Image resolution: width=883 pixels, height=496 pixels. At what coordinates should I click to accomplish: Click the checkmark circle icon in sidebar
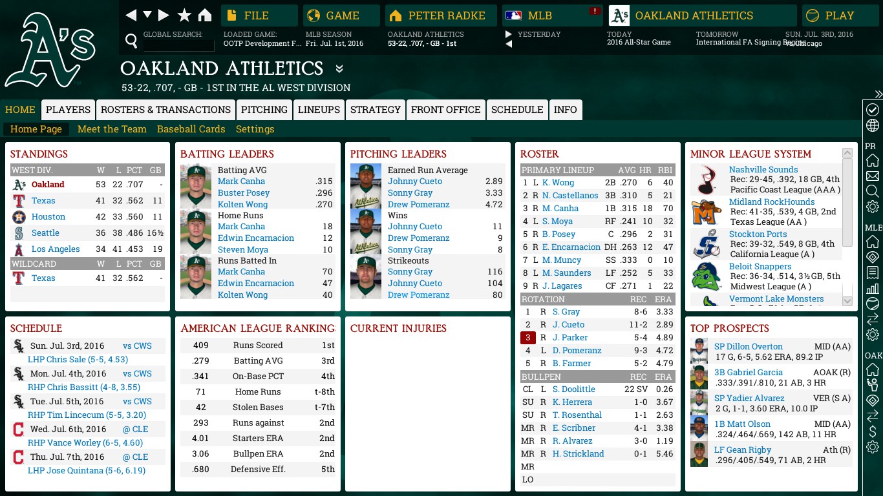click(872, 110)
